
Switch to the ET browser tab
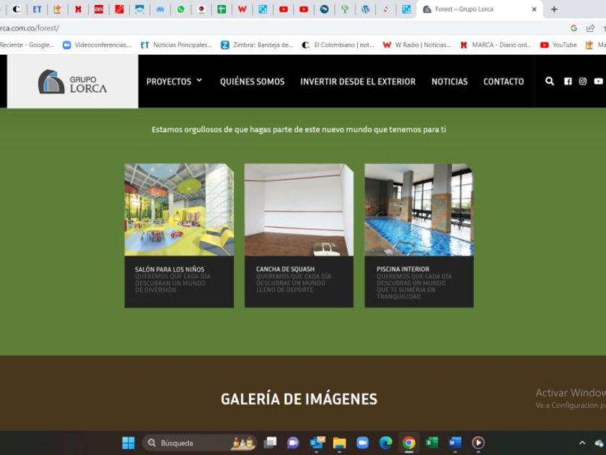point(37,9)
